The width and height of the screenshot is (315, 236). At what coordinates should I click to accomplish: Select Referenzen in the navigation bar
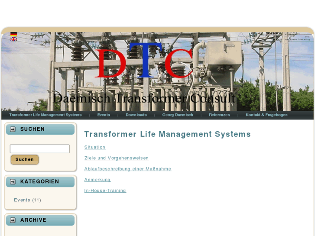219,115
